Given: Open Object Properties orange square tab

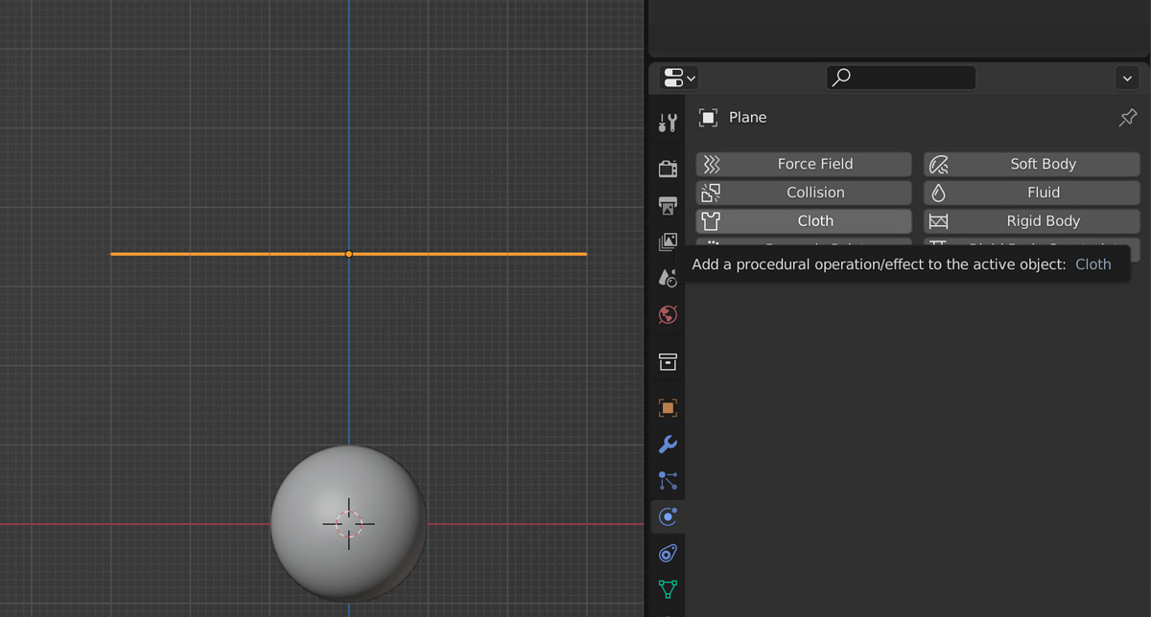Looking at the screenshot, I should click(x=668, y=407).
